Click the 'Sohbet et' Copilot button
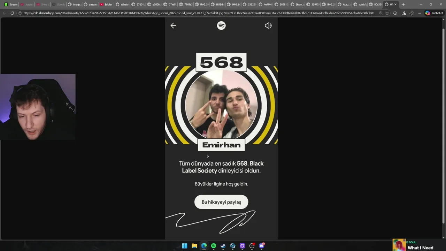446x251 pixels. pyautogui.click(x=434, y=13)
